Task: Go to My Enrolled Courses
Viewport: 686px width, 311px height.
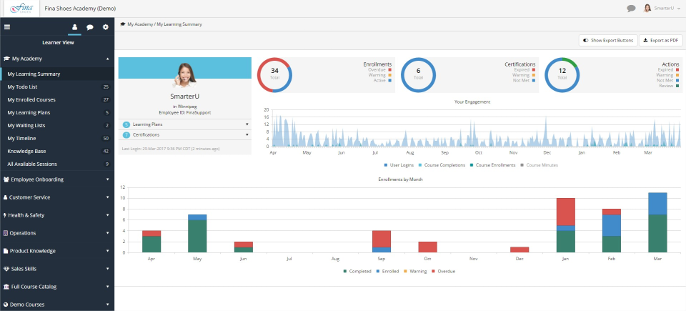Action: (x=31, y=99)
